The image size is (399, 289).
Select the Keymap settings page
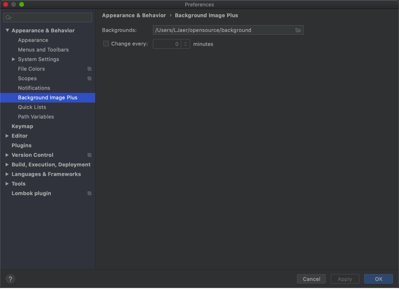tap(22, 126)
